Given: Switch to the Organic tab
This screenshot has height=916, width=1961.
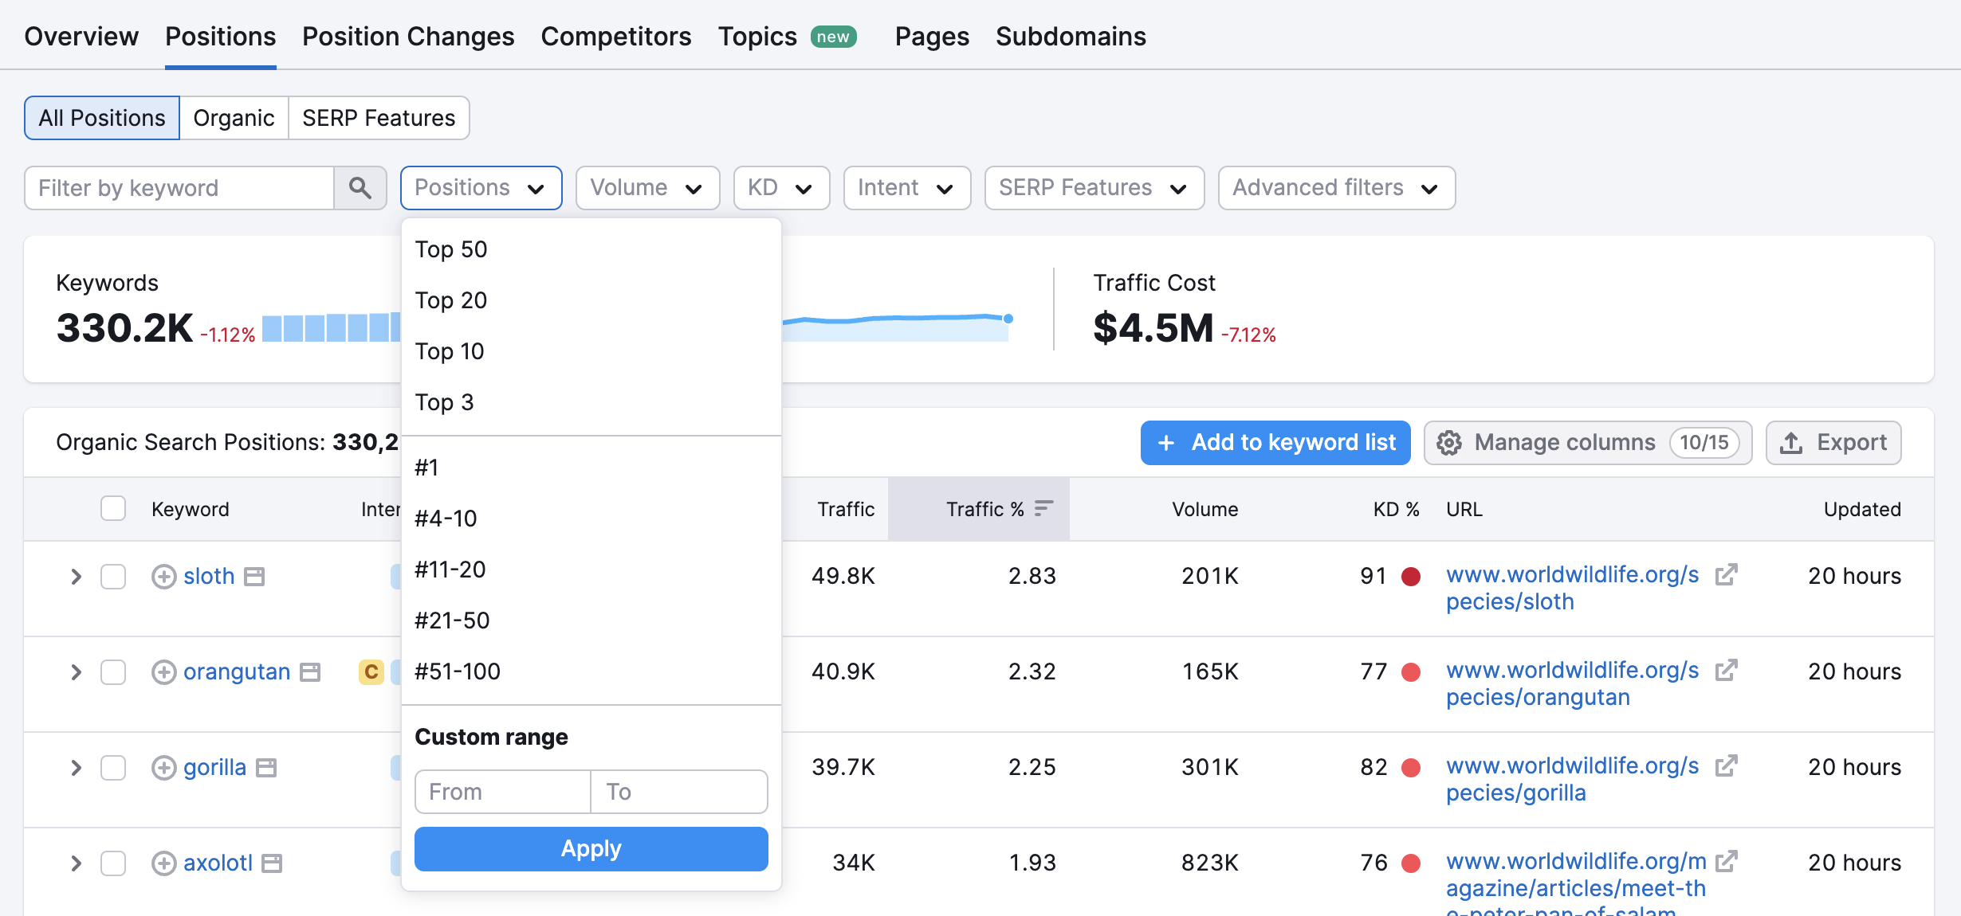Looking at the screenshot, I should 234,117.
